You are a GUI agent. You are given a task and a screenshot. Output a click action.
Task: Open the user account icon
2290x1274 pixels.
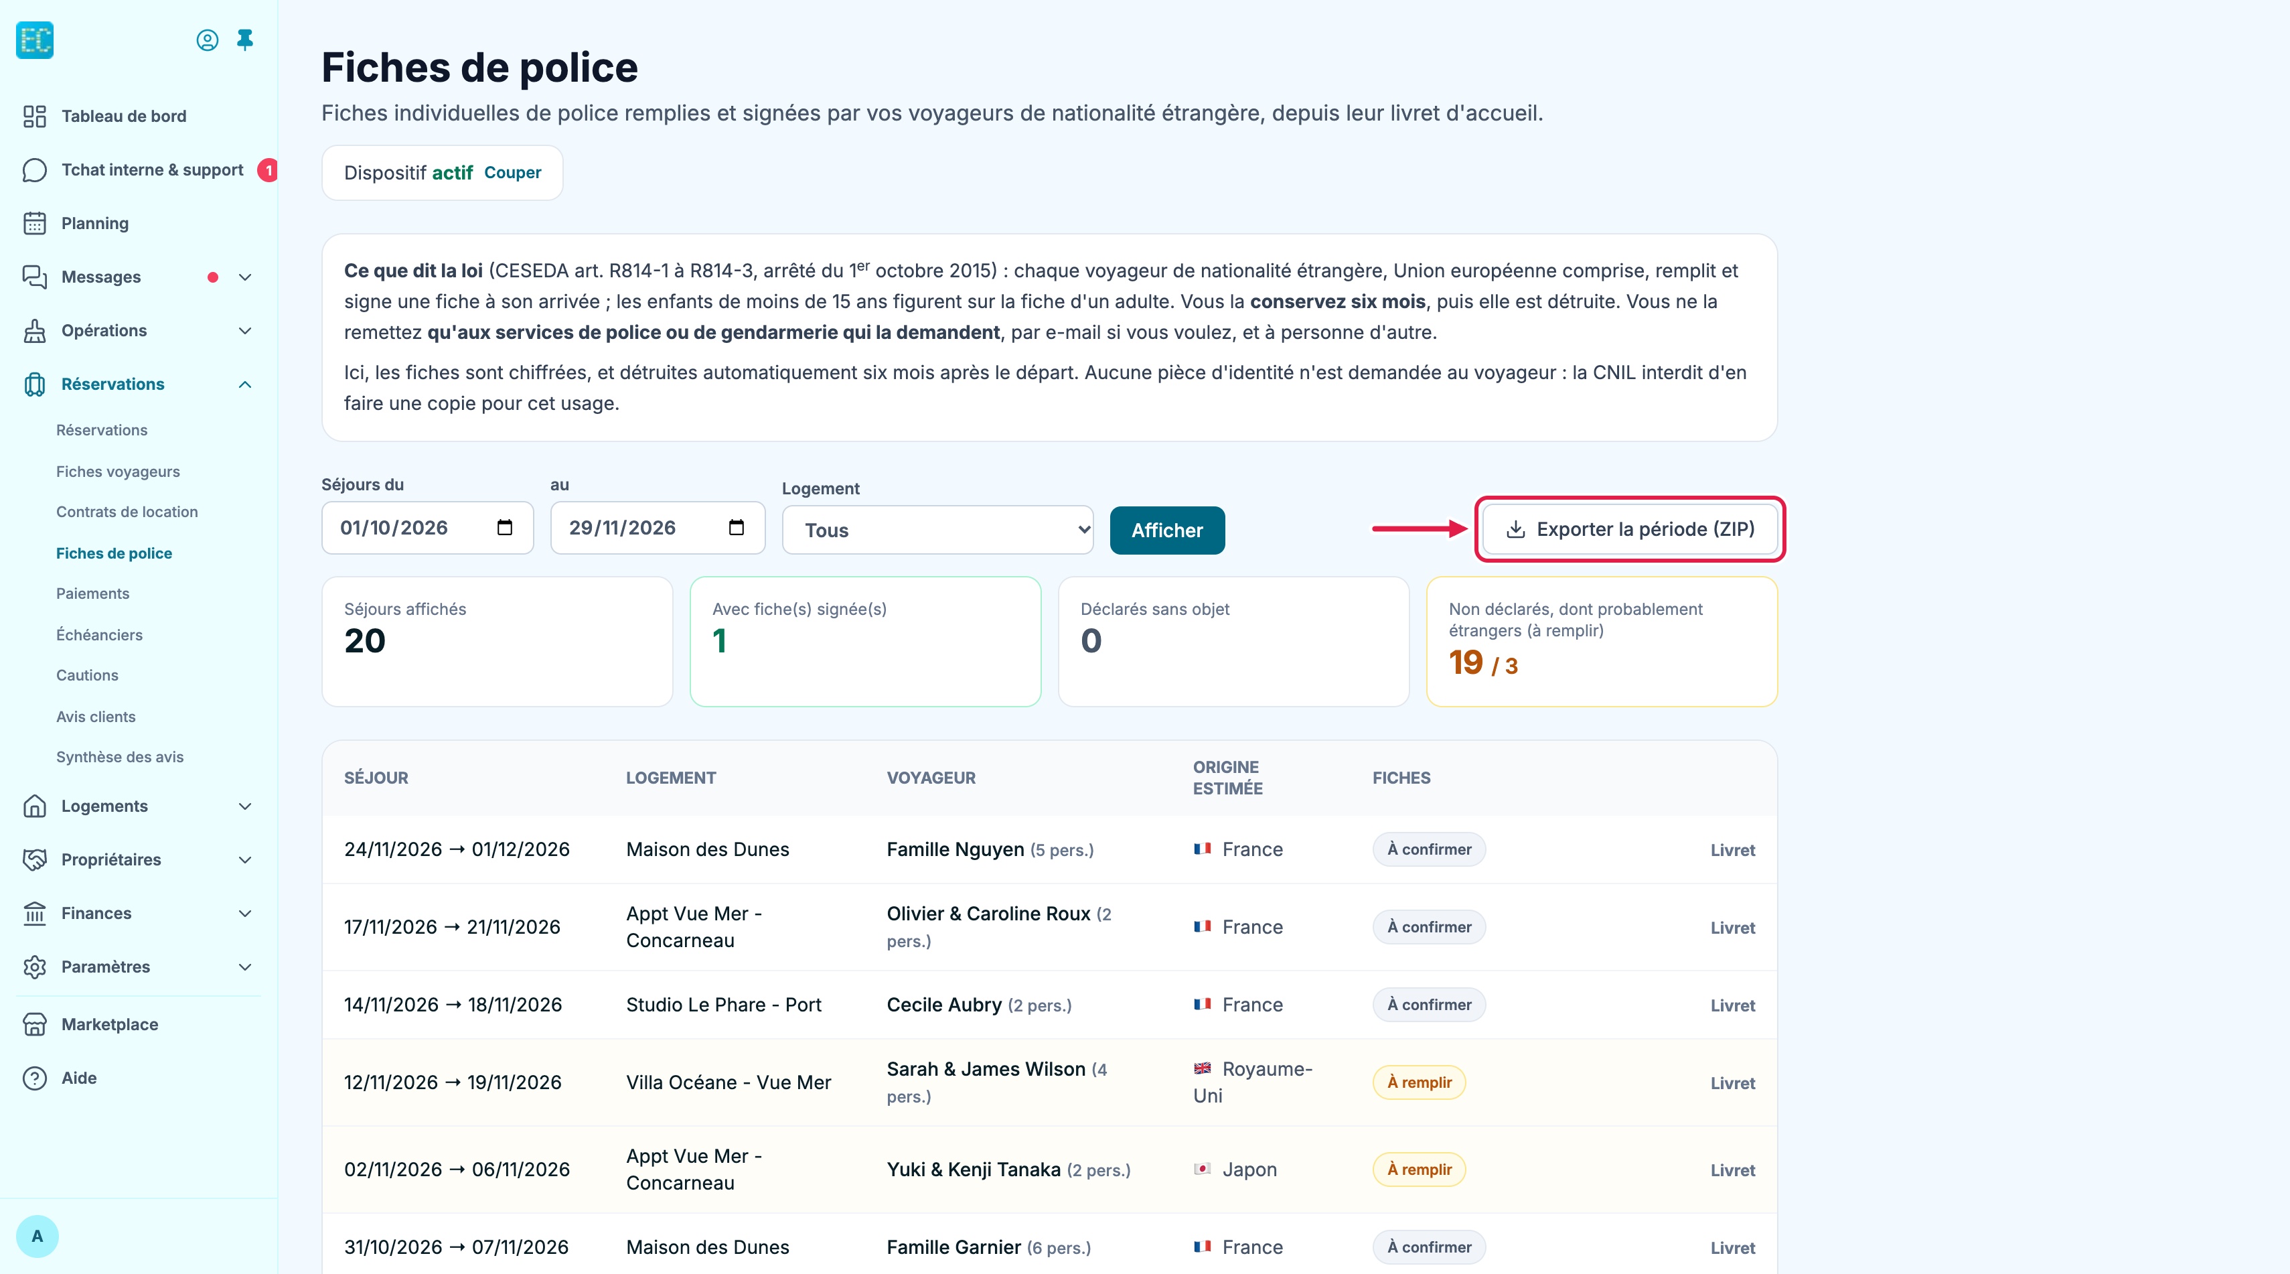[x=207, y=40]
